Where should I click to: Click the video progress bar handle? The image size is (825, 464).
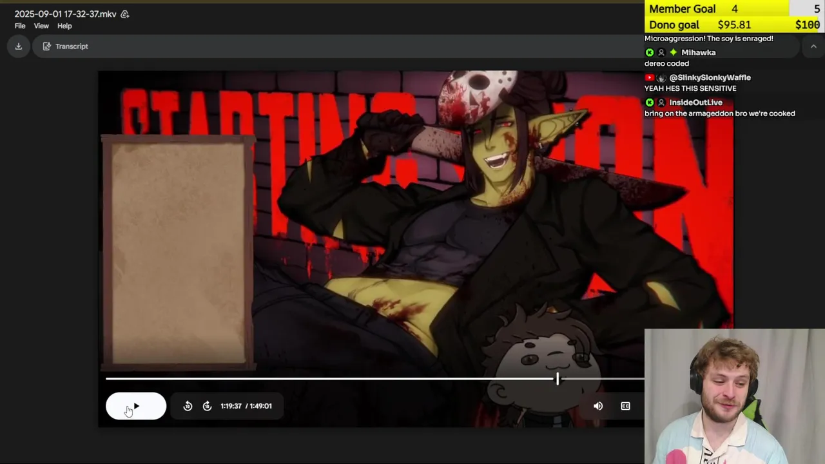pyautogui.click(x=558, y=380)
